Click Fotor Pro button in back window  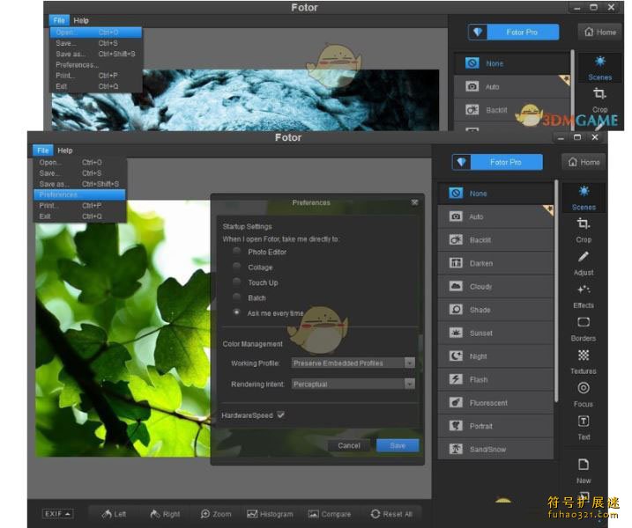tap(514, 33)
